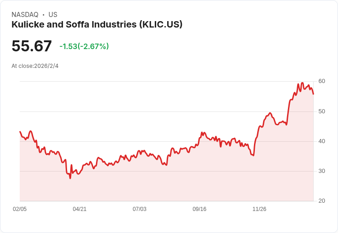This screenshot has height=233, width=338.
Task: Click the 60 y-axis label
Action: (x=321, y=81)
